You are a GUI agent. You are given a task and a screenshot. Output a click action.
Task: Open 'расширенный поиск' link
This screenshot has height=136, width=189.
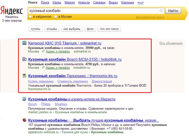coord(150,17)
